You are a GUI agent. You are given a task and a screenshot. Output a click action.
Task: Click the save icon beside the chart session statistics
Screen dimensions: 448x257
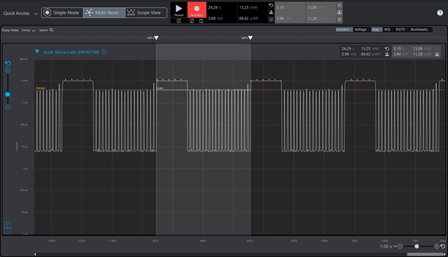tap(387, 54)
